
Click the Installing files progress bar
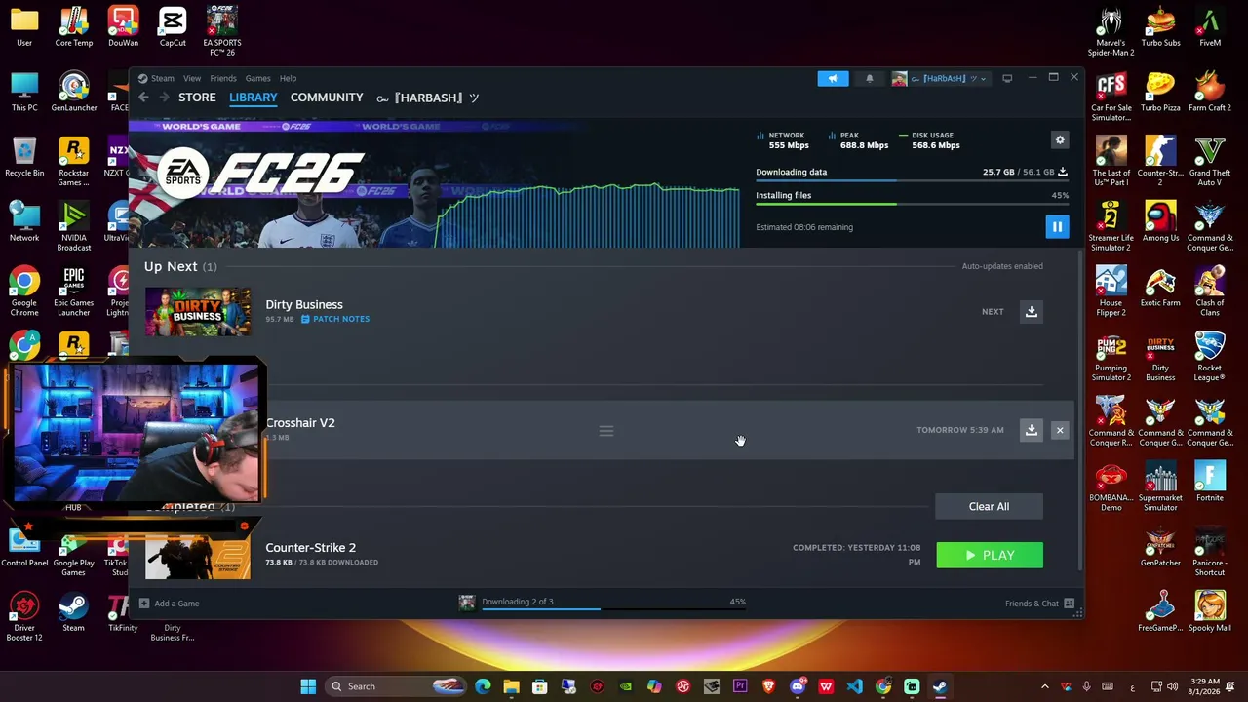tap(912, 204)
